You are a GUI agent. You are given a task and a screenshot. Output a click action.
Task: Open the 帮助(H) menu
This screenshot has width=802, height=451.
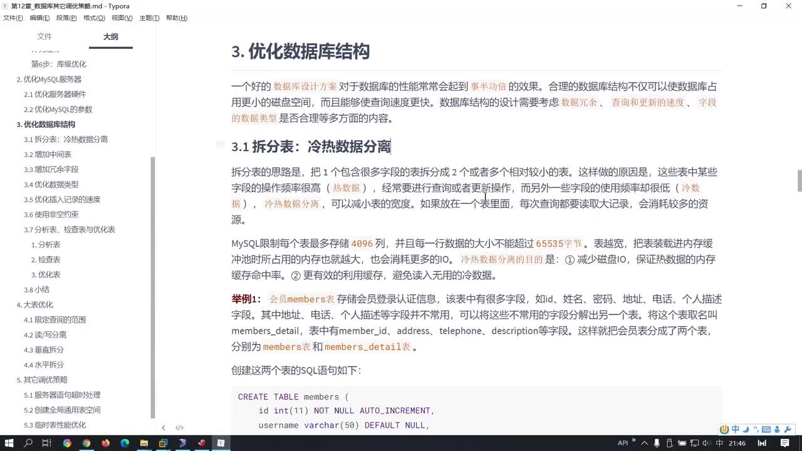(x=177, y=18)
